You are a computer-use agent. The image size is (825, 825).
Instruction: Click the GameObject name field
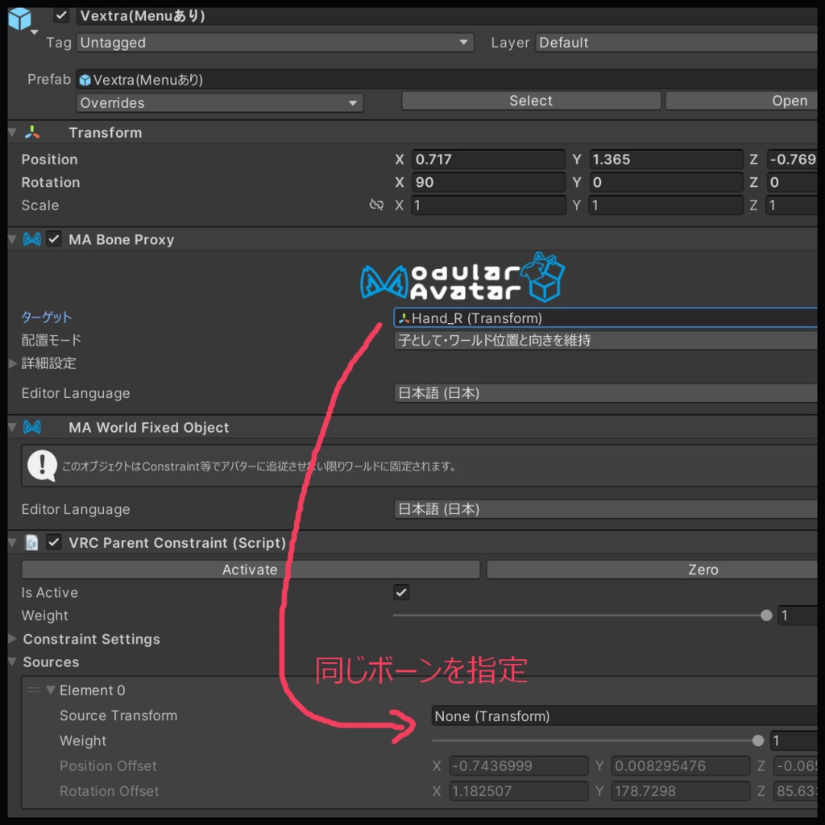coord(447,16)
